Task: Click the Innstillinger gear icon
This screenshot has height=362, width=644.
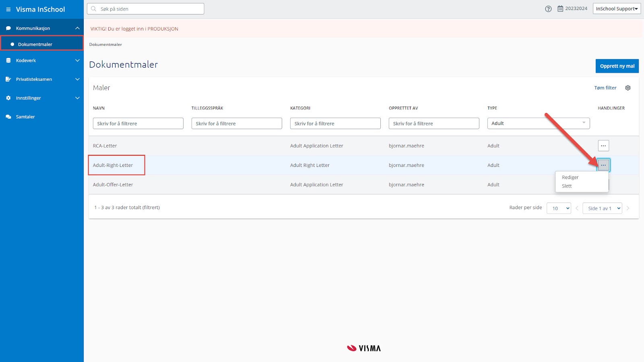Action: [8, 98]
